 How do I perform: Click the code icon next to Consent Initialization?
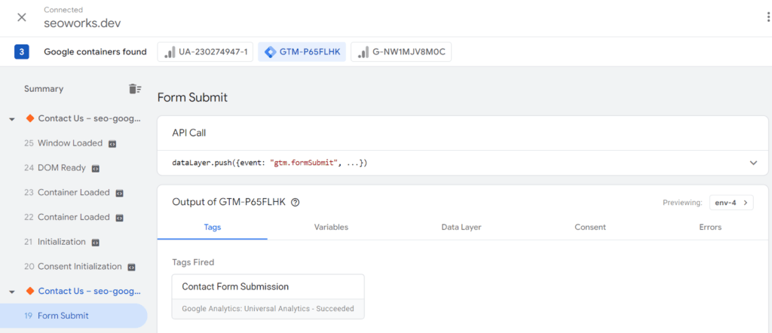click(131, 267)
